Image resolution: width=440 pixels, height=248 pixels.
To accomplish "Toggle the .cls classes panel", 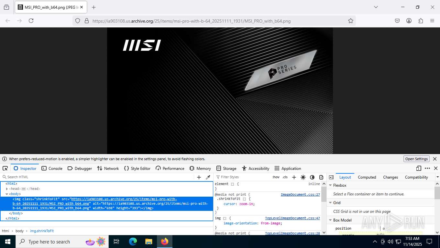I will 285,177.
